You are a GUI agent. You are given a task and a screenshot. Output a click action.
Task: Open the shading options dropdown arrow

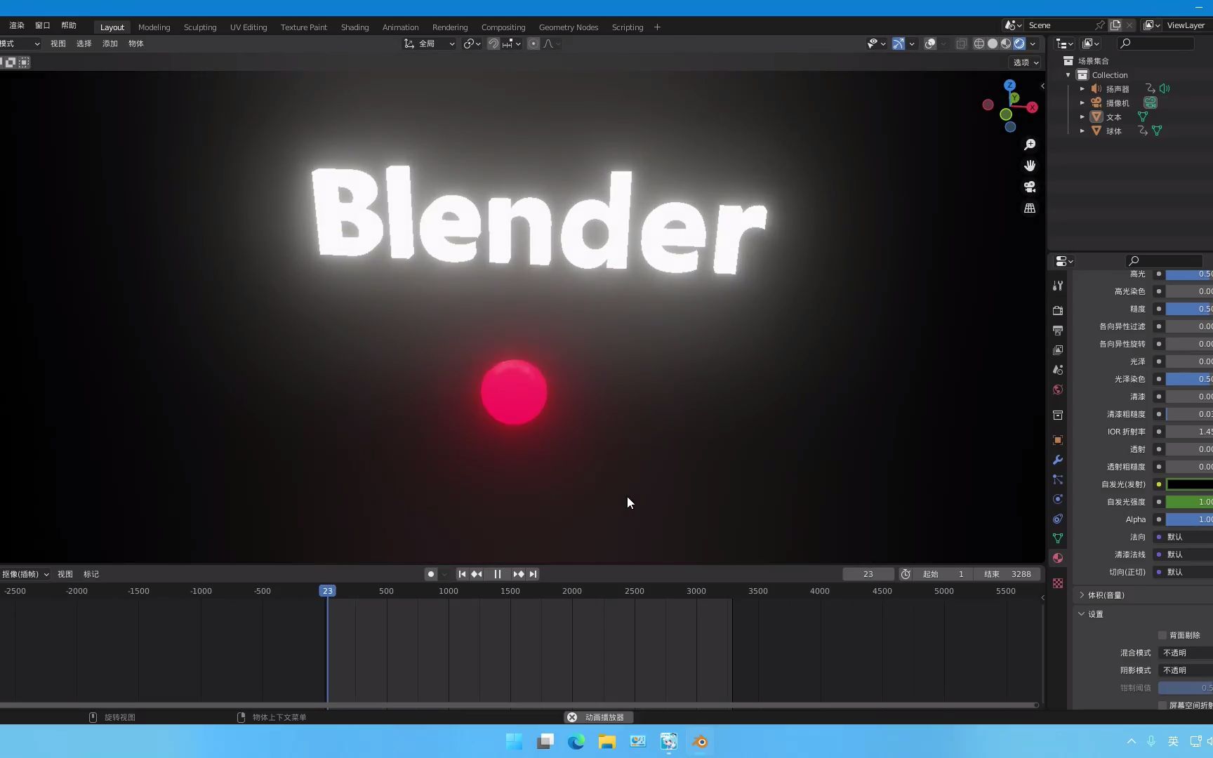[1033, 44]
